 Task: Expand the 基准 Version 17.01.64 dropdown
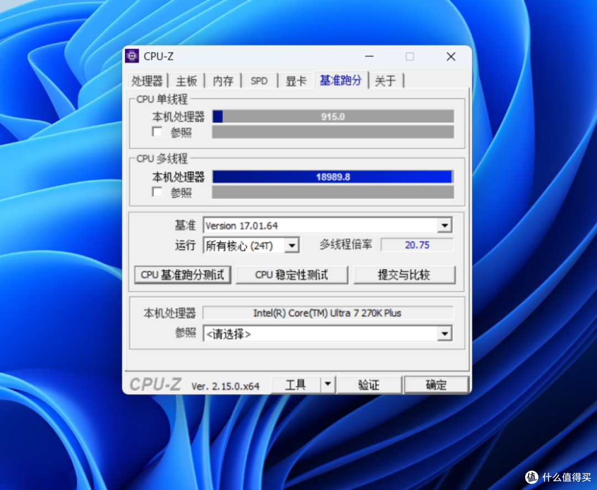[444, 225]
